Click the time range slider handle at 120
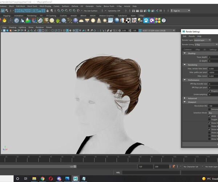 coord(75,167)
